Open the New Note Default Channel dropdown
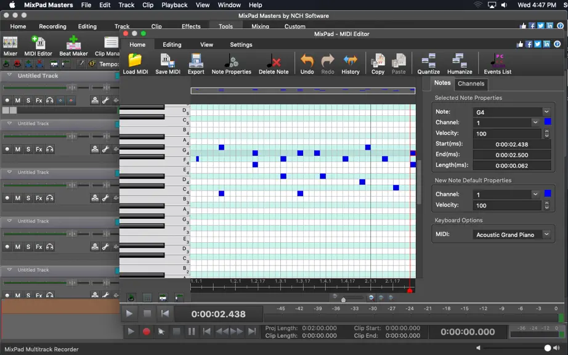 (x=507, y=195)
